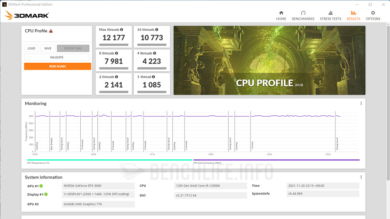Click the Save button
Viewport: 390px width, 219px height.
click(x=48, y=48)
